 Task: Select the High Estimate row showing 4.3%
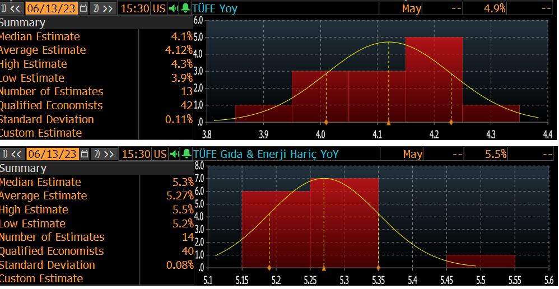pyautogui.click(x=96, y=64)
